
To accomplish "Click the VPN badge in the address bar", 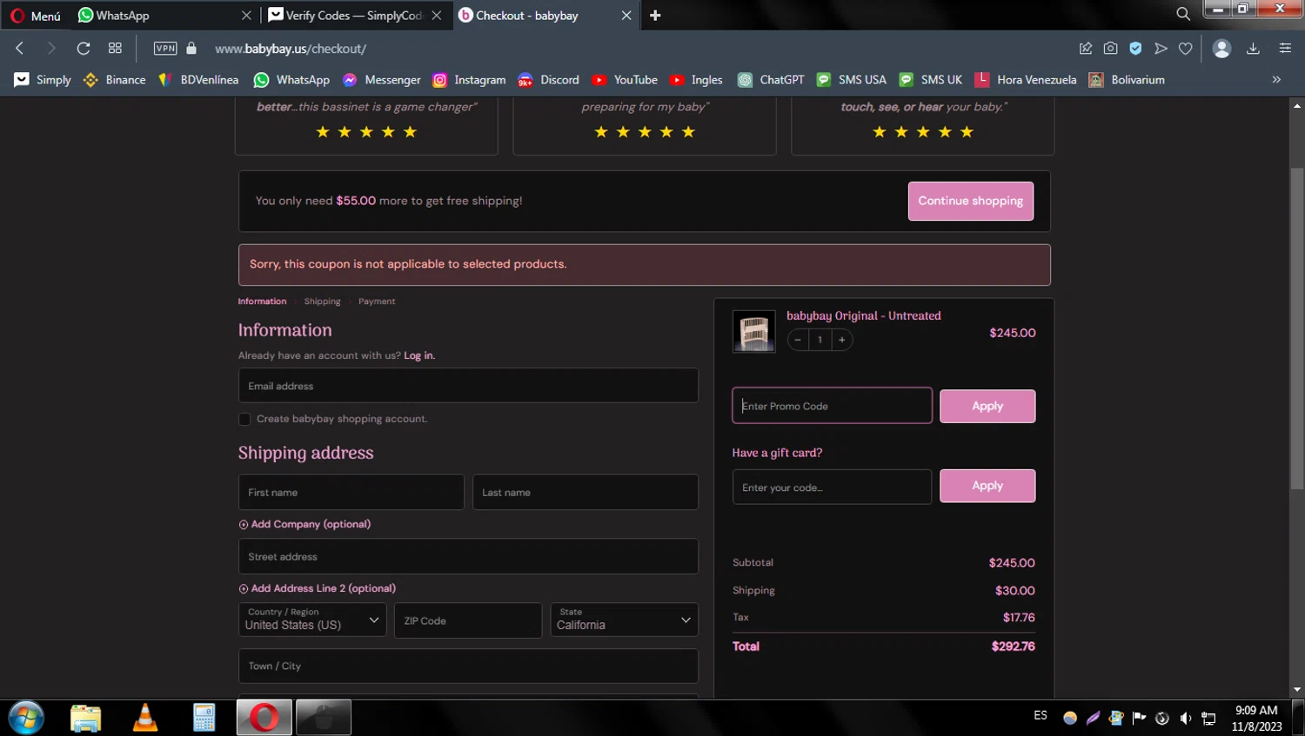I will 165,49.
